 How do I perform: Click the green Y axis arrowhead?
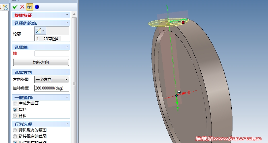[x=177, y=103]
